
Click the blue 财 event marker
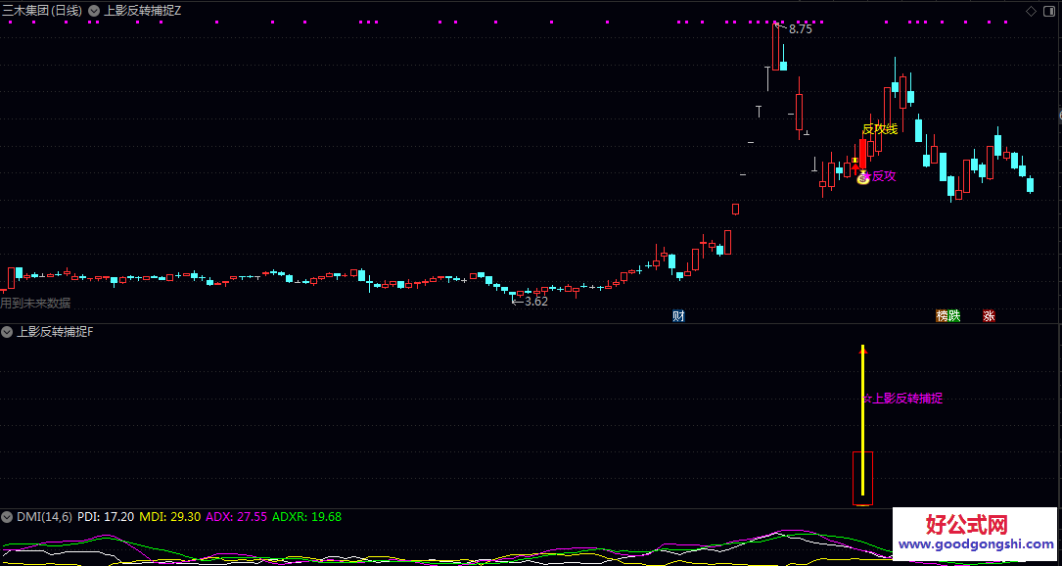coord(678,316)
